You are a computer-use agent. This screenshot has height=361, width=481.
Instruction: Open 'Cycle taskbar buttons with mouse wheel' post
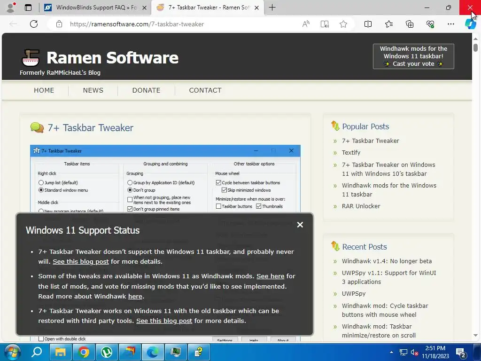click(385, 310)
